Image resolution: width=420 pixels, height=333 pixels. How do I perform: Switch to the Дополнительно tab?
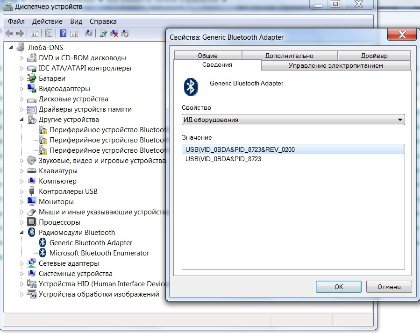pos(289,56)
